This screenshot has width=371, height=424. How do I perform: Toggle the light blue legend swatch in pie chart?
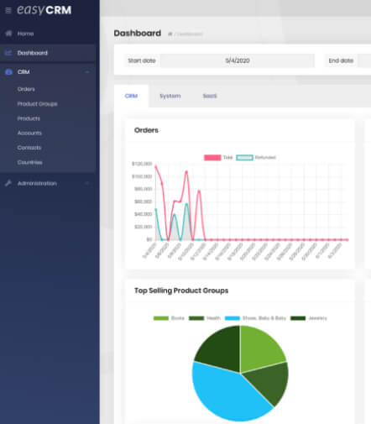[x=233, y=318]
